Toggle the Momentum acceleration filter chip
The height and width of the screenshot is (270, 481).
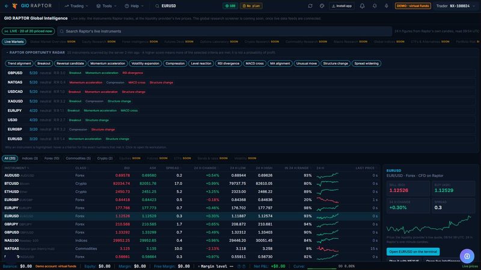pyautogui.click(x=108, y=64)
